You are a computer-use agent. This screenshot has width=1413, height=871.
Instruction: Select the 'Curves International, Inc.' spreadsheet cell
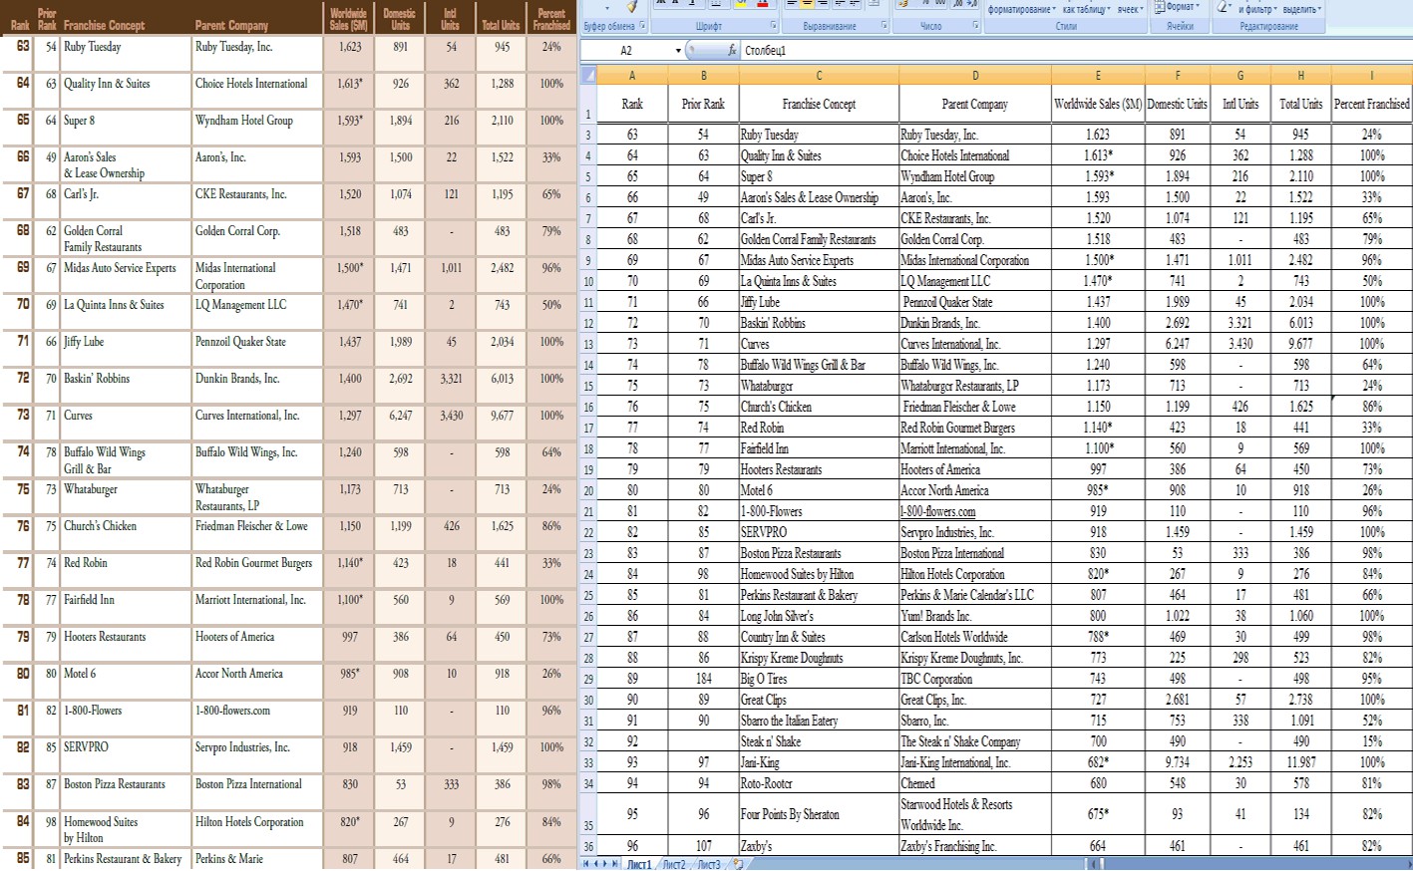tap(975, 344)
